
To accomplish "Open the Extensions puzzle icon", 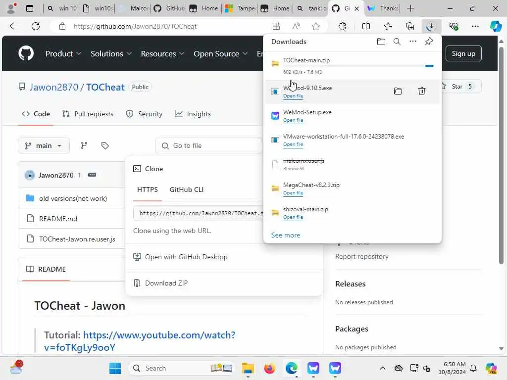I will pyautogui.click(x=342, y=27).
